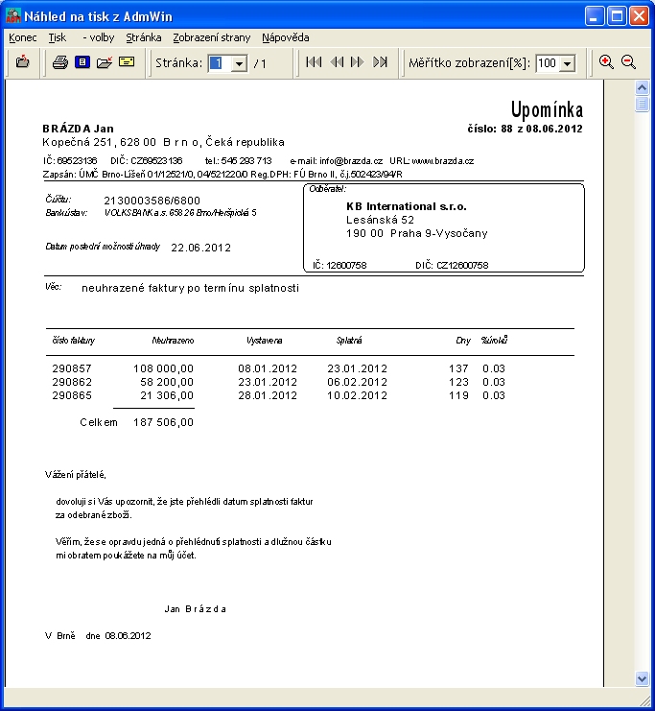The height and width of the screenshot is (711, 655).
Task: Click the amount 21 306,00
Action: [x=167, y=395]
